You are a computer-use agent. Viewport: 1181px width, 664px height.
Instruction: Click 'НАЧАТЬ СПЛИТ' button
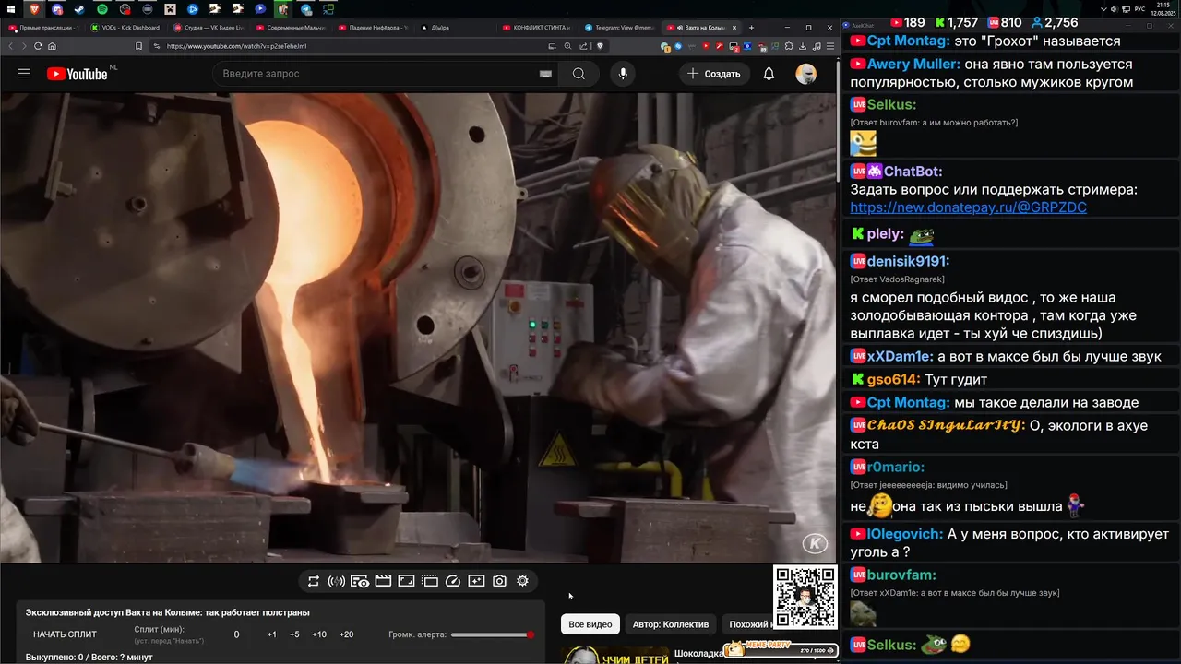[65, 634]
